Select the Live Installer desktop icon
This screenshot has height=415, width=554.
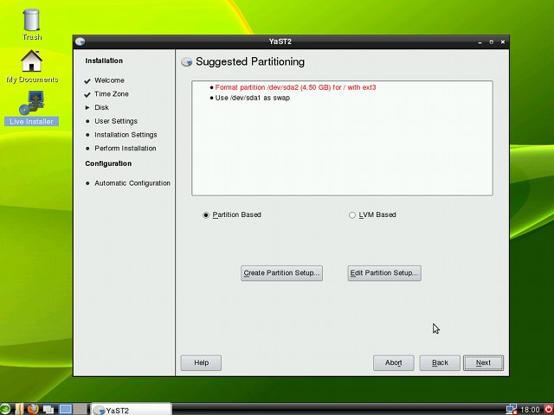31,108
